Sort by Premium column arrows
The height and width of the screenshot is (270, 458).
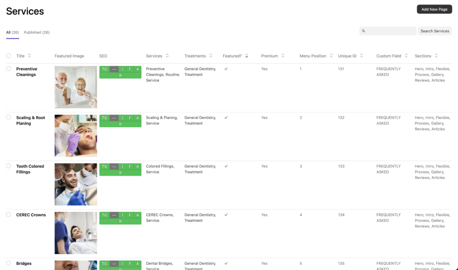pos(283,56)
